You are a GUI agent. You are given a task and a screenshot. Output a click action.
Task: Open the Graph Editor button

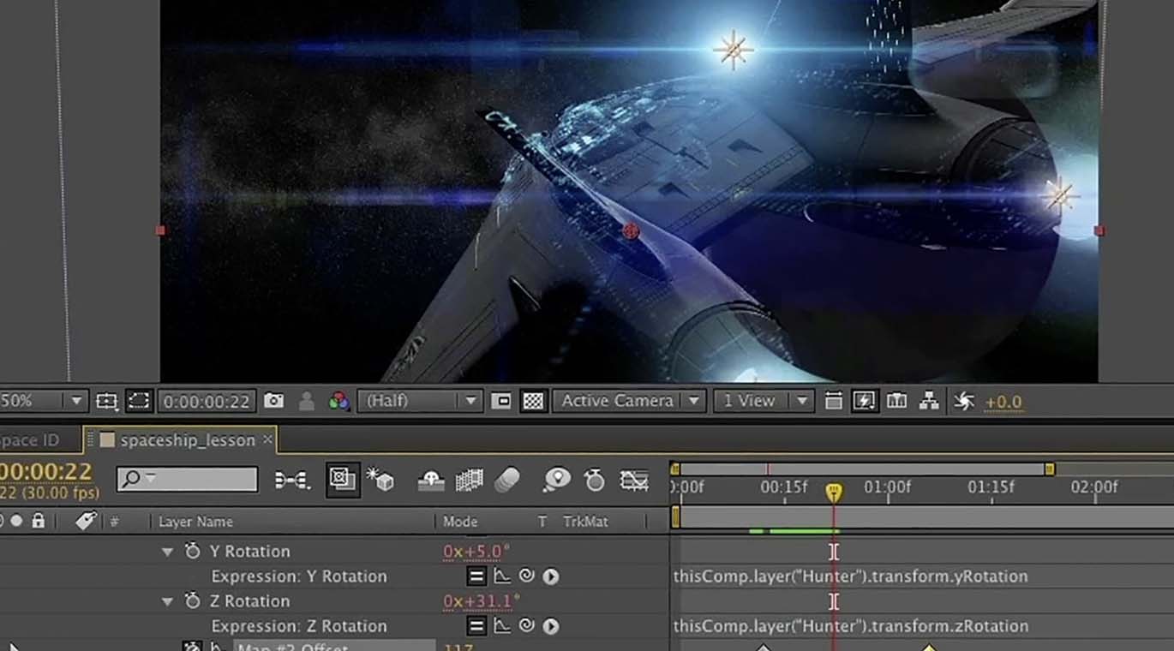click(x=634, y=480)
